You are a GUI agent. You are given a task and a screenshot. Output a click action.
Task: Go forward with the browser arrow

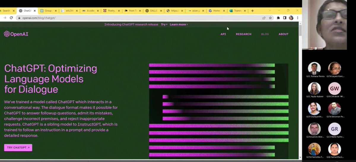(x=4, y=18)
